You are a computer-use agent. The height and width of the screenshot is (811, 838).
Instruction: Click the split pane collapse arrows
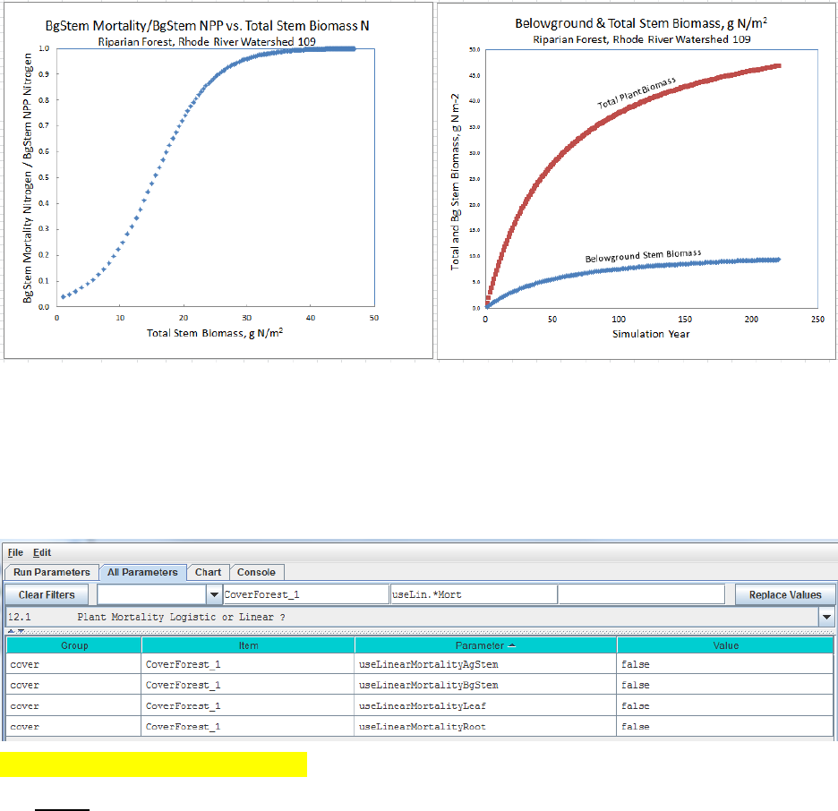(x=16, y=631)
